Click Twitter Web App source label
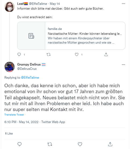The image size is (130, 149). tap(53, 122)
